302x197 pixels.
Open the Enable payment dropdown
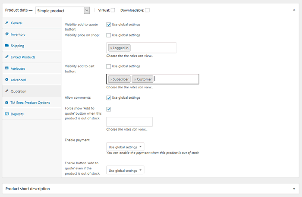pos(125,147)
